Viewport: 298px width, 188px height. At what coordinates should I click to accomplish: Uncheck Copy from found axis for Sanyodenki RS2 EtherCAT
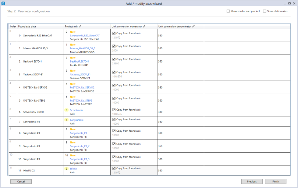pos(114,33)
